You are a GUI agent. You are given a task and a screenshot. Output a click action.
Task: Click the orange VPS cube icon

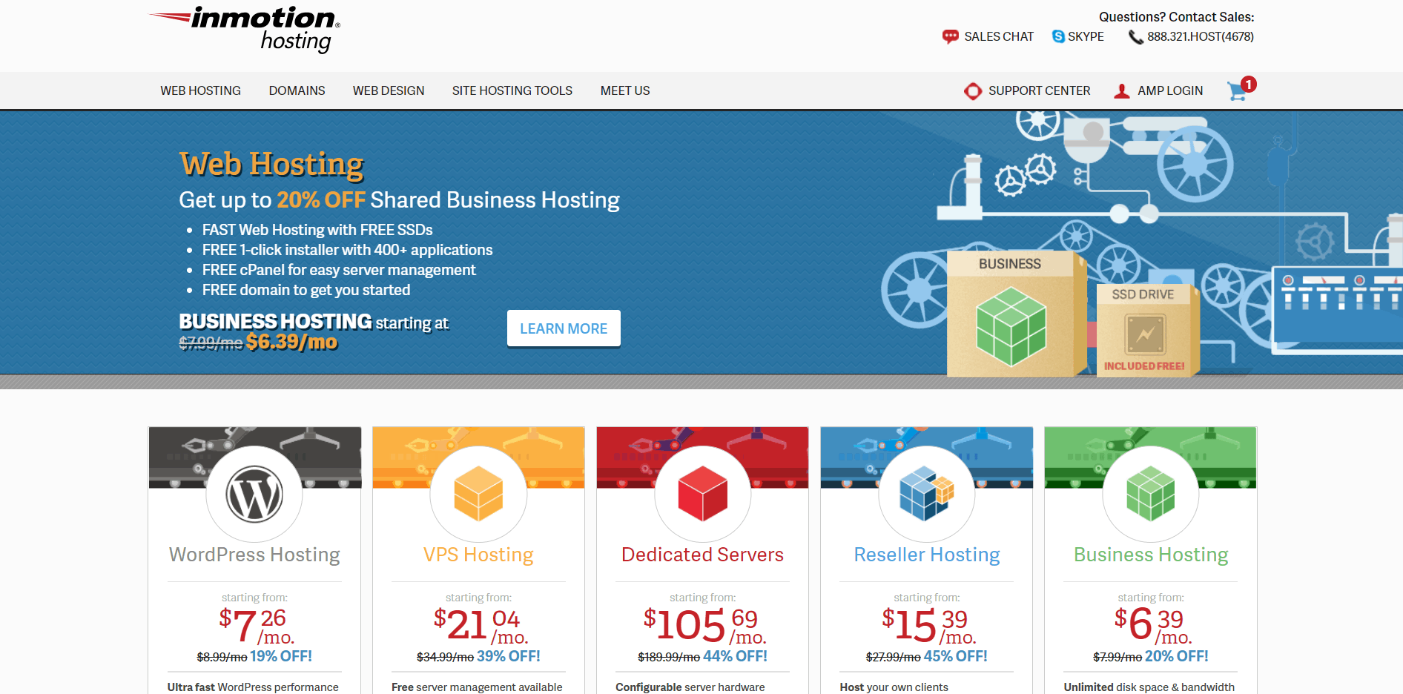click(x=478, y=494)
